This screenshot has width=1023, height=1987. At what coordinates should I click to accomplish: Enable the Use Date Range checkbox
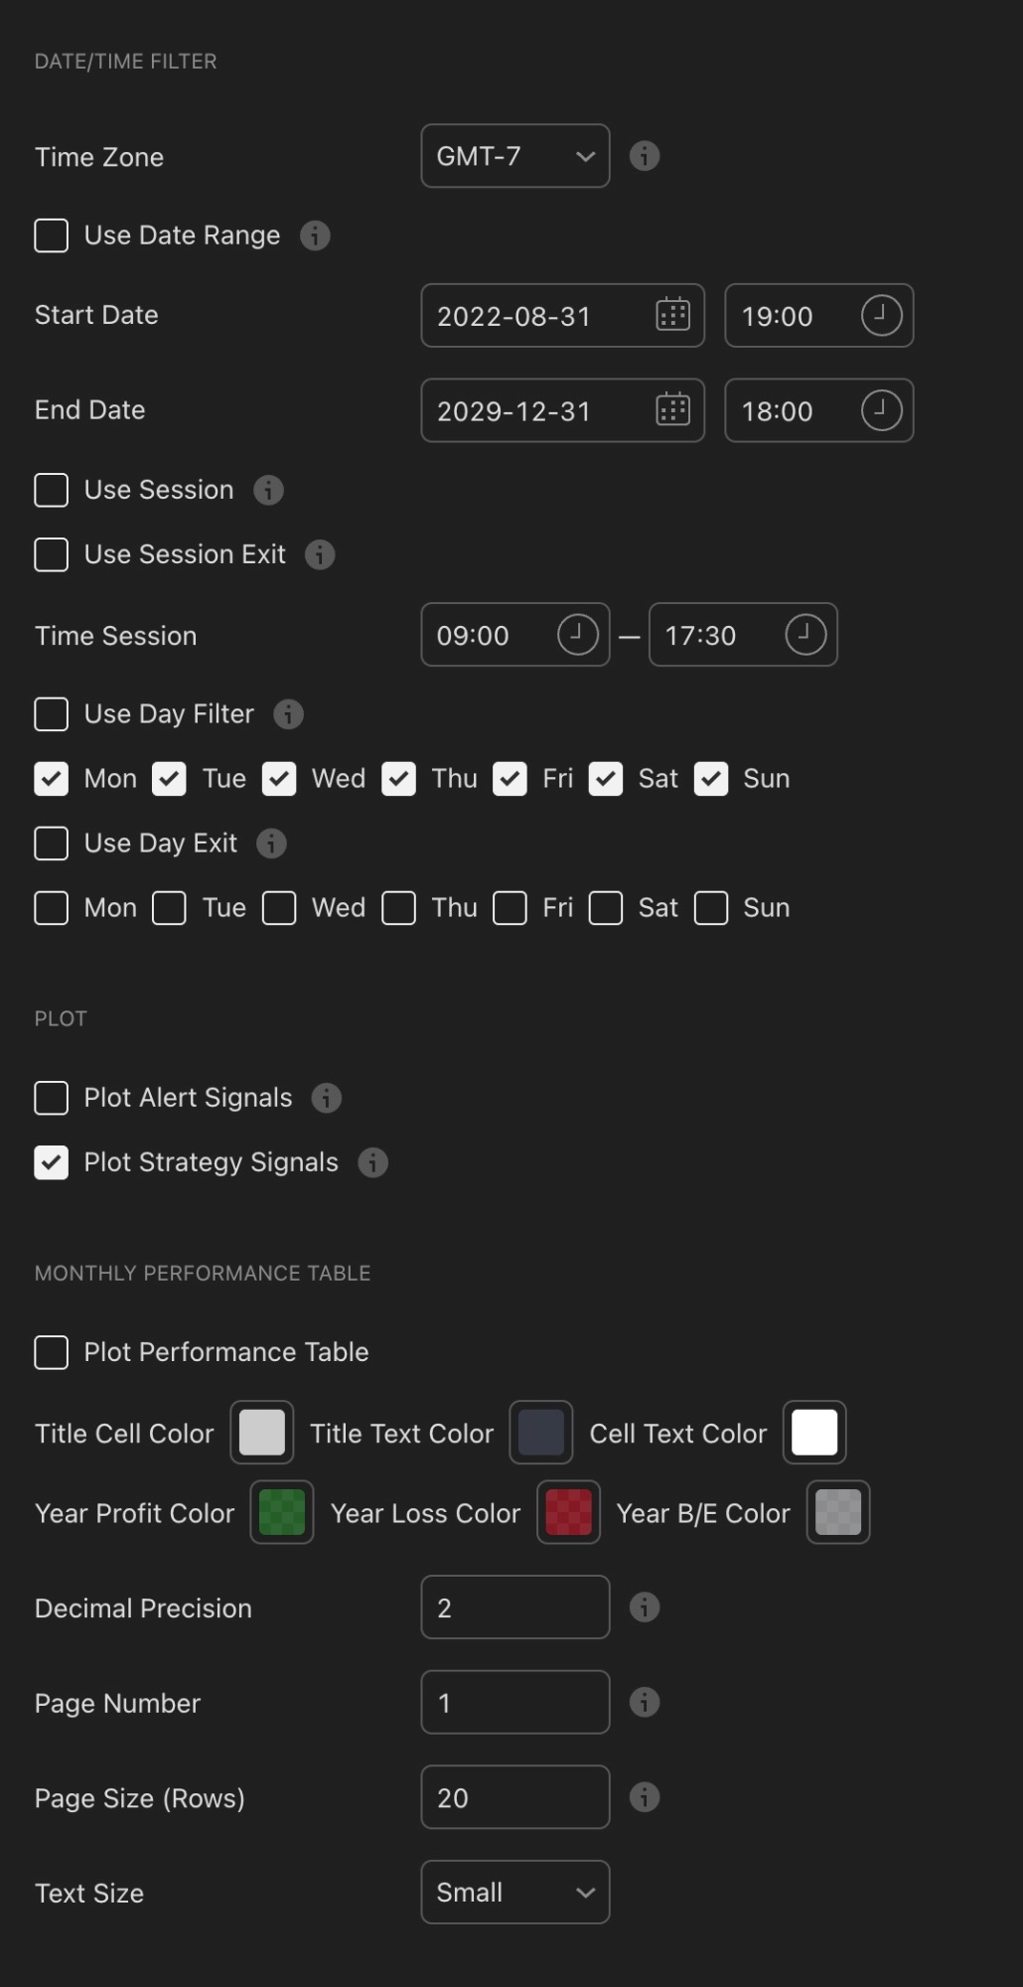(x=51, y=235)
